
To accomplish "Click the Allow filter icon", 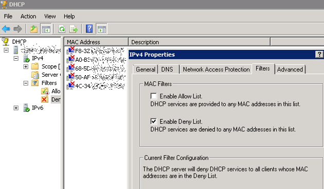I will point(45,91).
